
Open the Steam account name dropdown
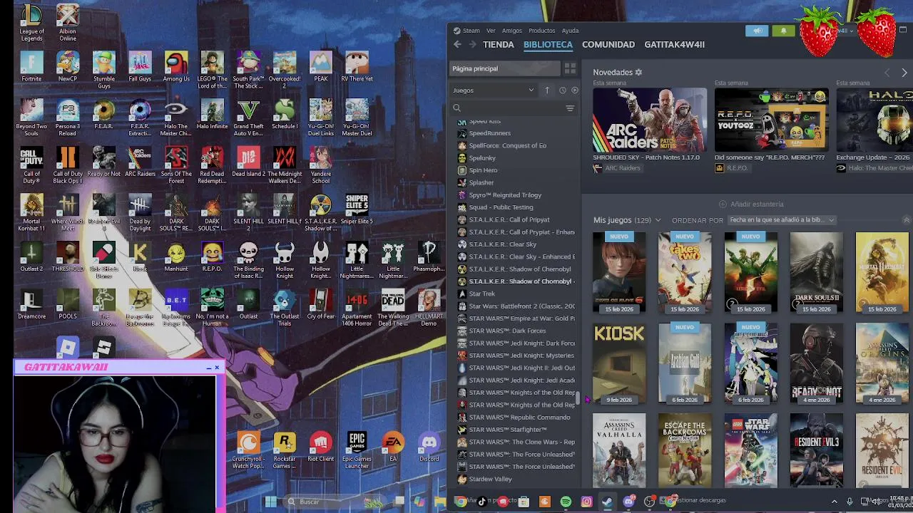843,31
